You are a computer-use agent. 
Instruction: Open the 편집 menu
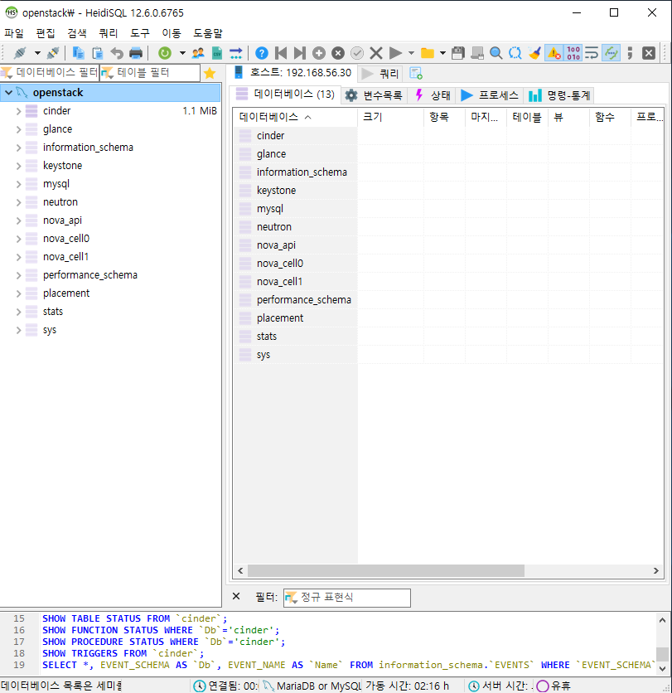tap(46, 33)
